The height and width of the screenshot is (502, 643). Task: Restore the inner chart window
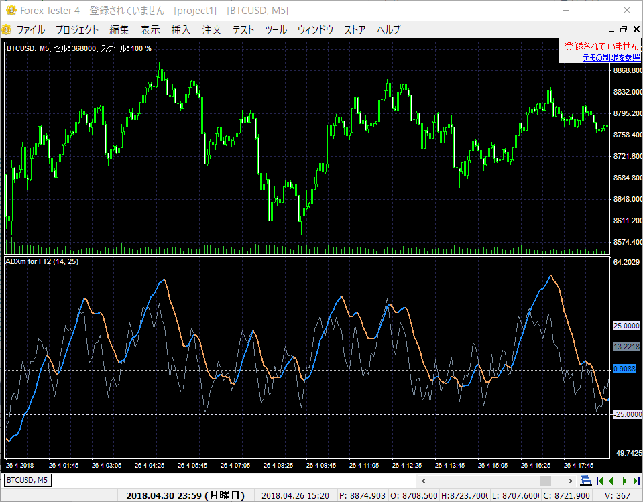coord(624,29)
